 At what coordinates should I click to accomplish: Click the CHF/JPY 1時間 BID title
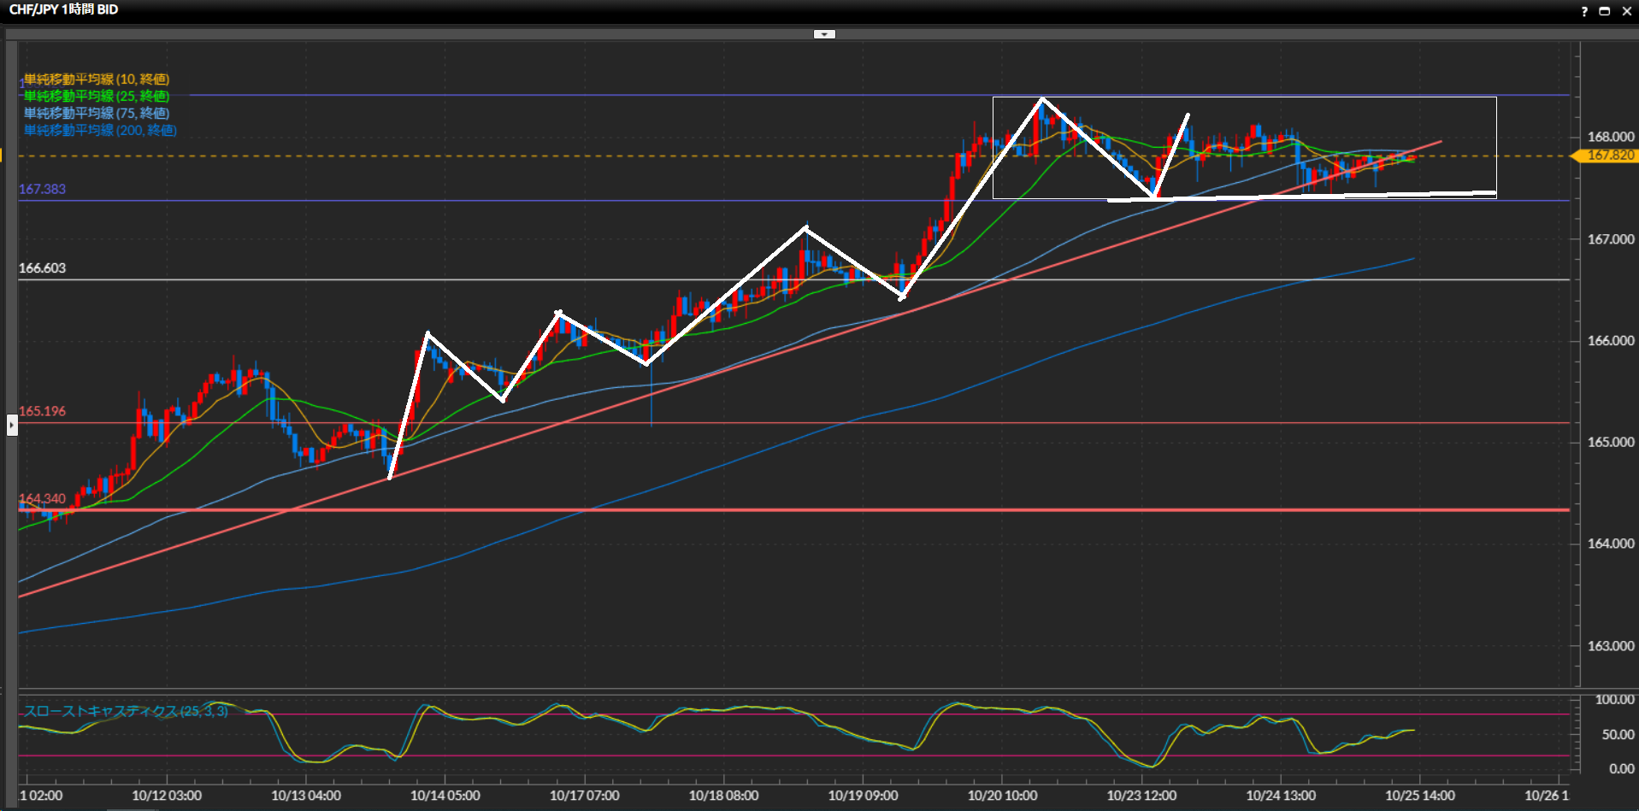click(63, 9)
